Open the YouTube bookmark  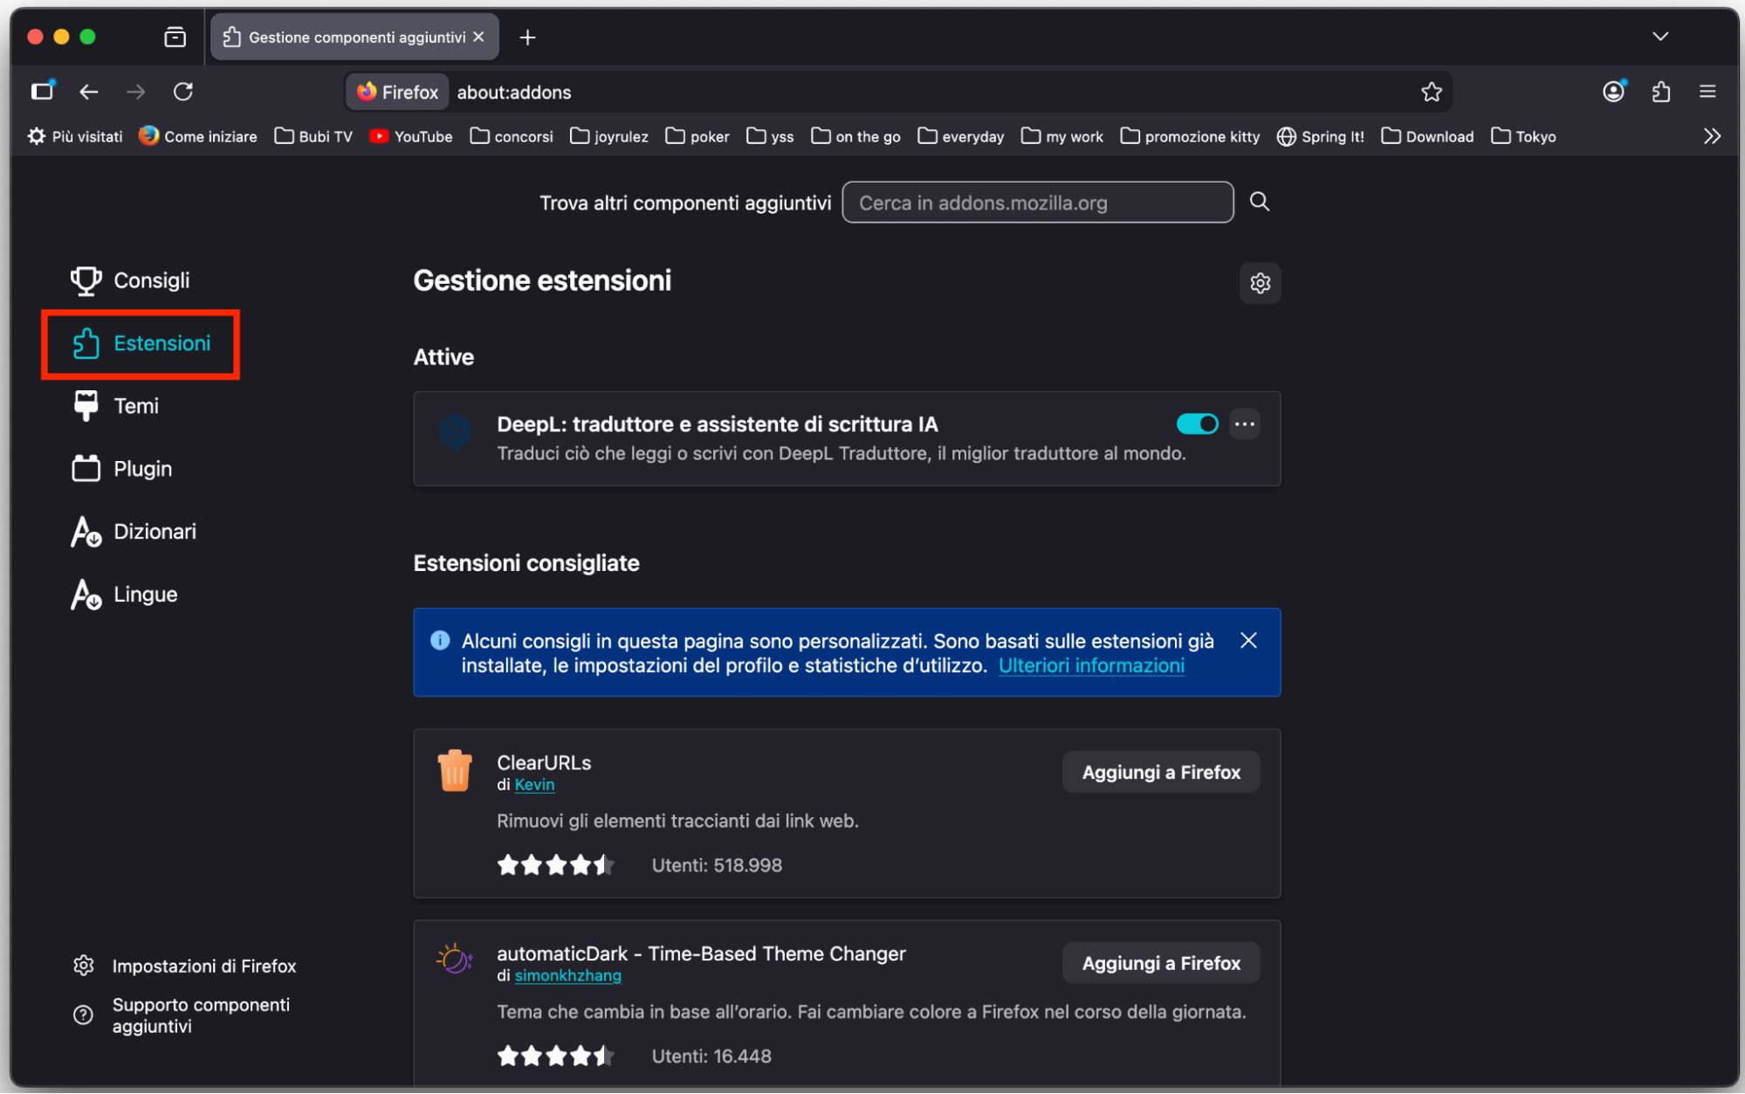pyautogui.click(x=410, y=136)
